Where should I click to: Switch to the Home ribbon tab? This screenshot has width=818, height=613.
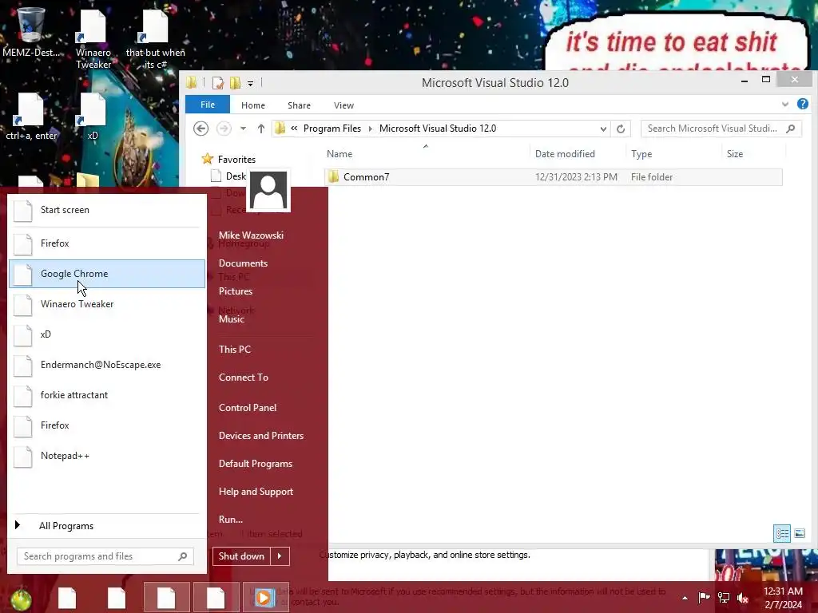click(253, 105)
